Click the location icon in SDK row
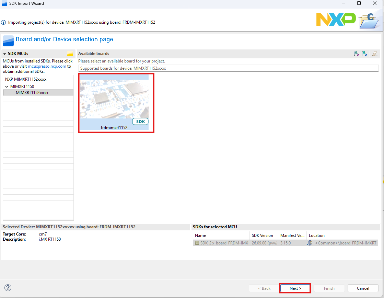This screenshot has width=384, height=298. [x=310, y=243]
